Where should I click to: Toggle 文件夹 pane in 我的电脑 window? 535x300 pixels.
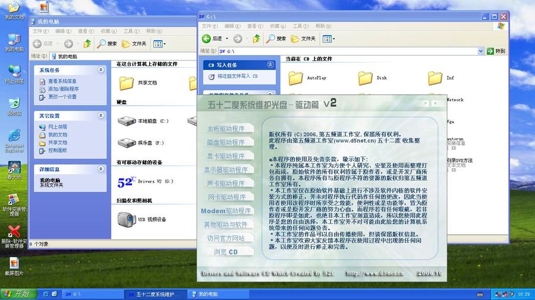coord(134,43)
